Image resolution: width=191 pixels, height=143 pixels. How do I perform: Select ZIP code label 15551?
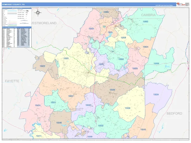53,102
